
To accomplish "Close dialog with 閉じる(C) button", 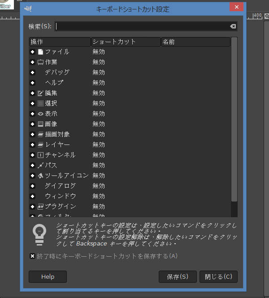I will 218,277.
